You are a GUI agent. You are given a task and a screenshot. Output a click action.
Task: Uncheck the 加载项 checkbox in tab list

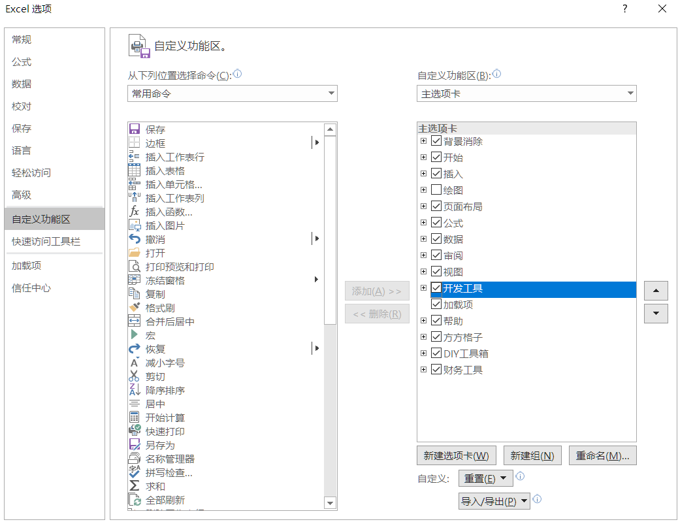(x=436, y=304)
